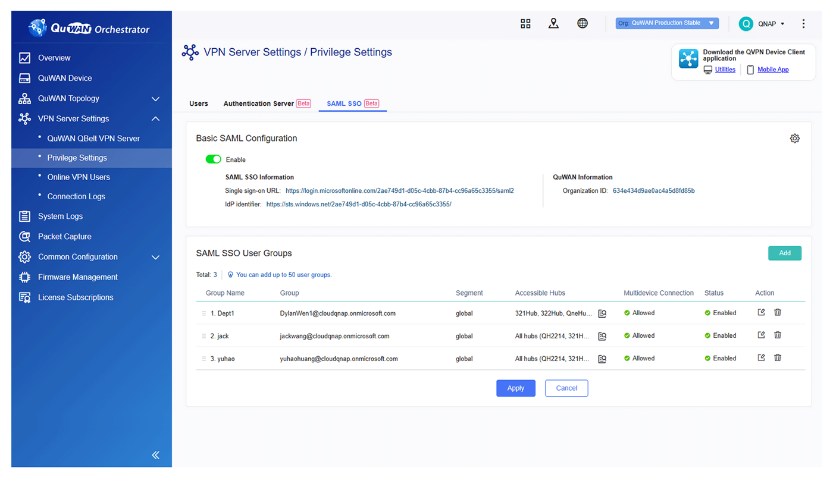The height and width of the screenshot is (477, 833).
Task: Click the Organization ID value
Action: point(654,191)
